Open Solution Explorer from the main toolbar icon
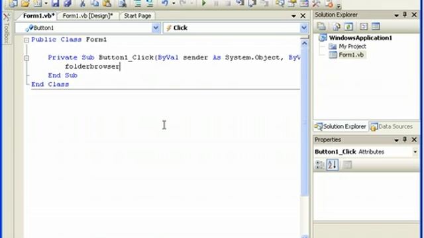Screen dimensions: 424x238 tap(280, 3)
